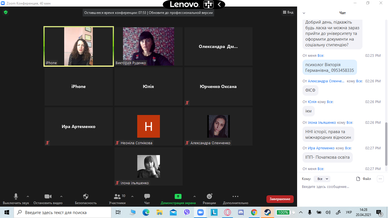
Task: Open Opera browser from taskbar
Action: (228, 212)
